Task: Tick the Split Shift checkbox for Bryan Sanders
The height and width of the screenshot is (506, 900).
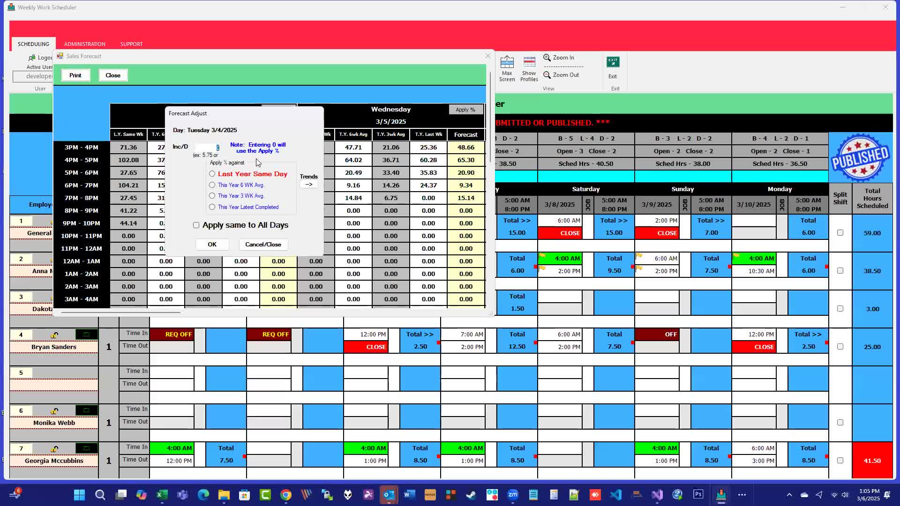Action: 840,347
